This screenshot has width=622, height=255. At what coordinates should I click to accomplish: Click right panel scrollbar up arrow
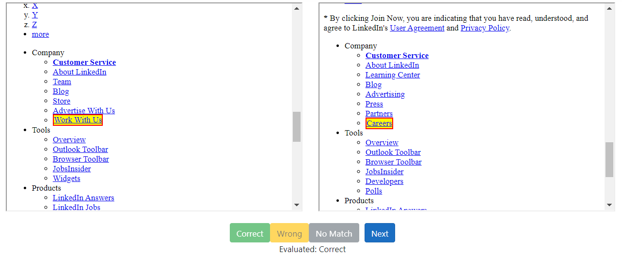[610, 8]
